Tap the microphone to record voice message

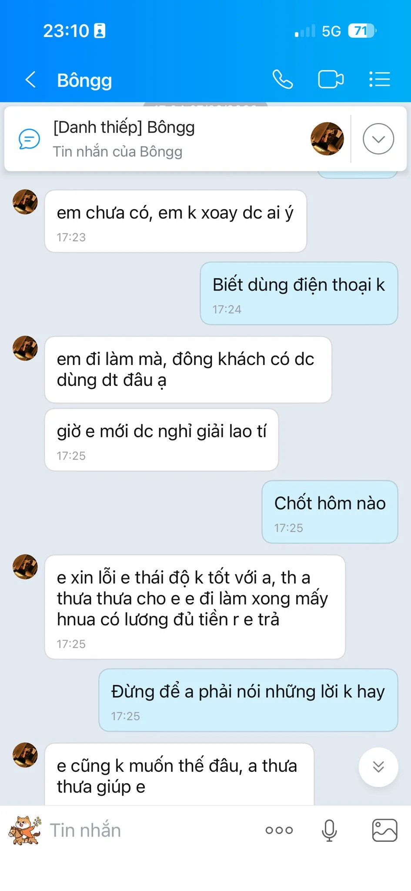(x=329, y=830)
